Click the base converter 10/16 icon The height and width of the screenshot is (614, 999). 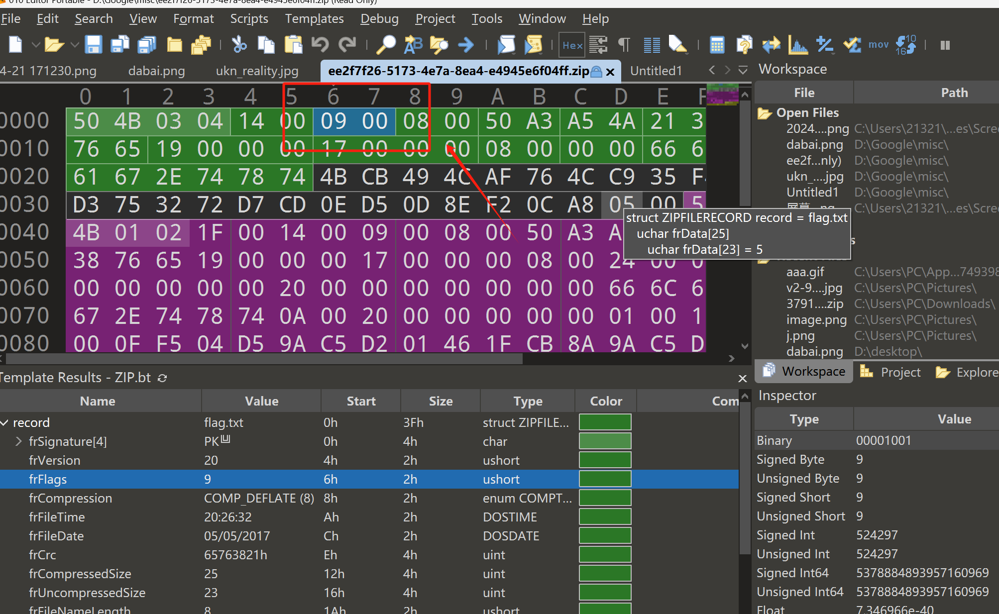point(905,45)
